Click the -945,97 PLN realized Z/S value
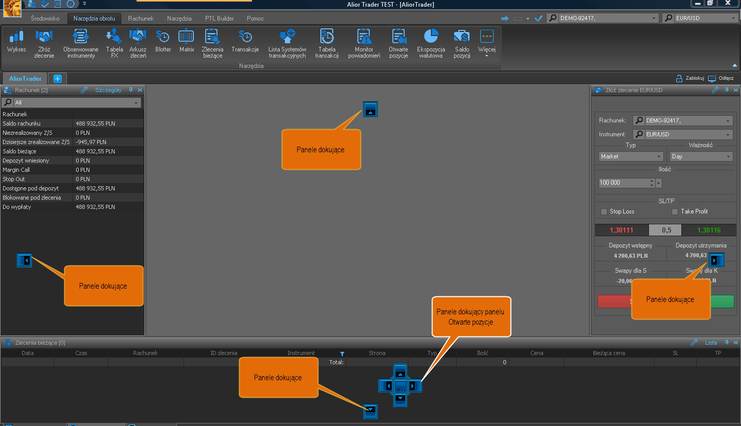The width and height of the screenshot is (741, 426). (x=91, y=142)
